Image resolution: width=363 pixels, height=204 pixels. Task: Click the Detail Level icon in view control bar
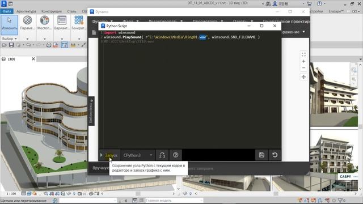[x=23, y=194]
